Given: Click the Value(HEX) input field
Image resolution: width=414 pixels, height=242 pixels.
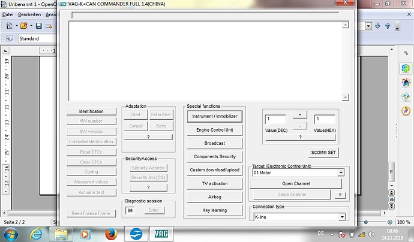Looking at the screenshot, I should coord(325,119).
